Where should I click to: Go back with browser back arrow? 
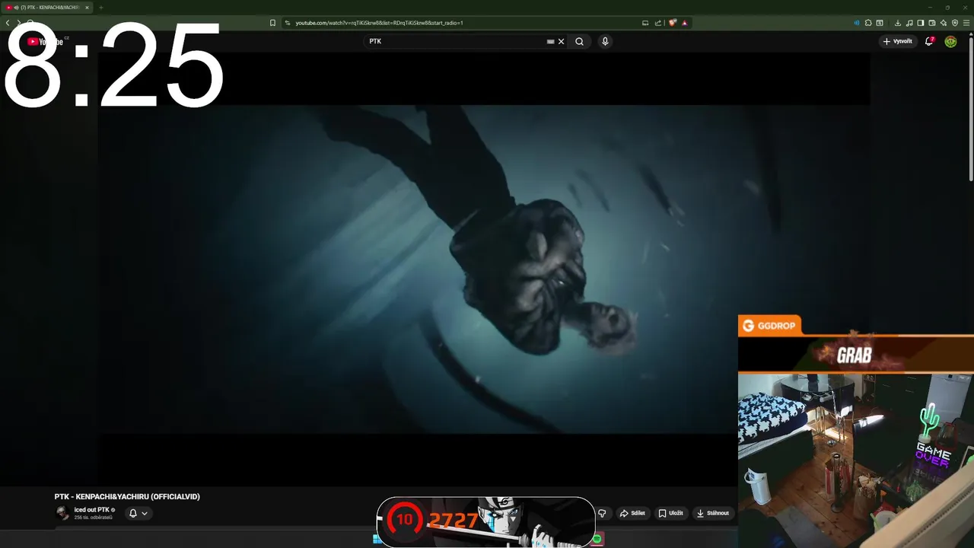click(8, 23)
